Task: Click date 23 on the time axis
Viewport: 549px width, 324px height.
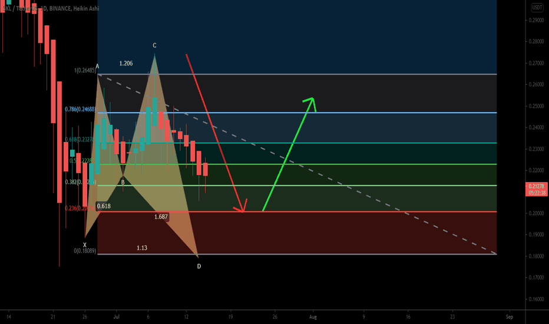Action: coord(452,317)
